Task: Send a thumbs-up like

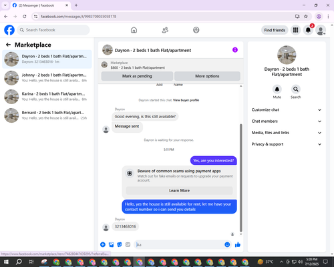Action: point(238,245)
